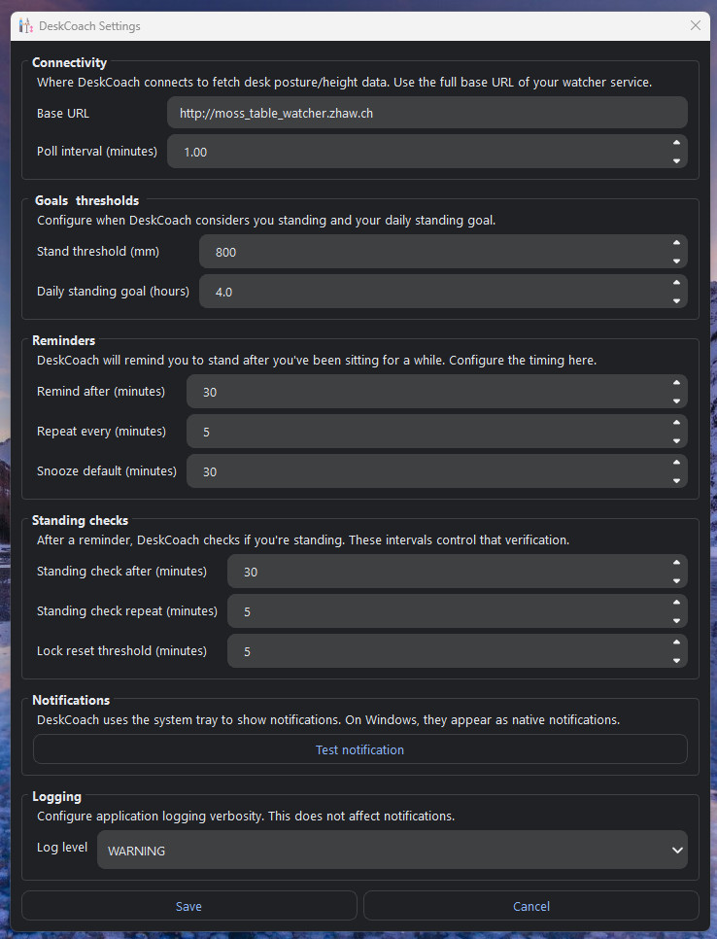Increase Poll interval with up arrow
The height and width of the screenshot is (939, 717).
click(676, 143)
